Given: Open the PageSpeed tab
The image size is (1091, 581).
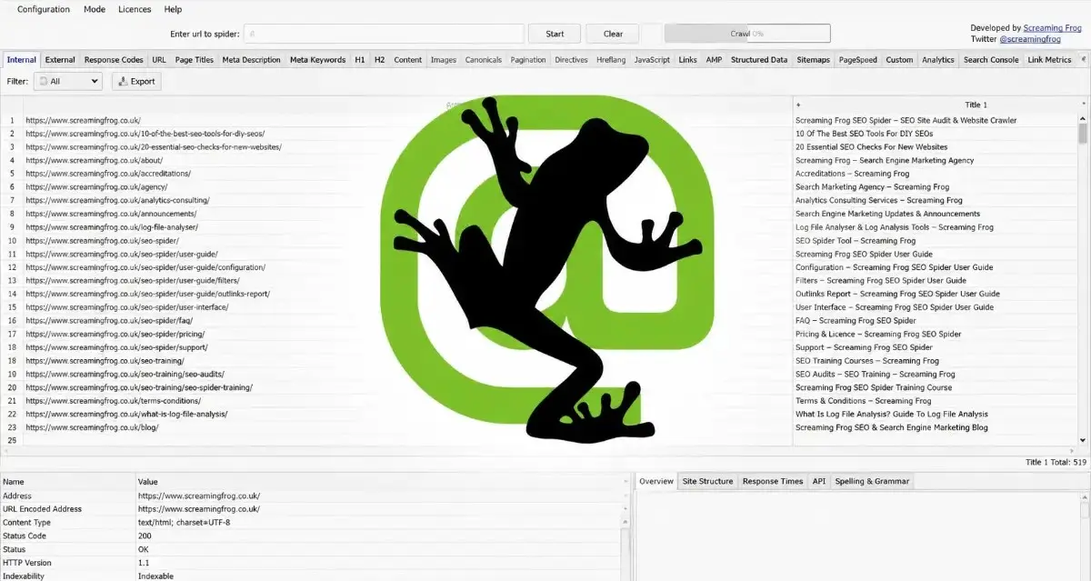Looking at the screenshot, I should tap(858, 60).
